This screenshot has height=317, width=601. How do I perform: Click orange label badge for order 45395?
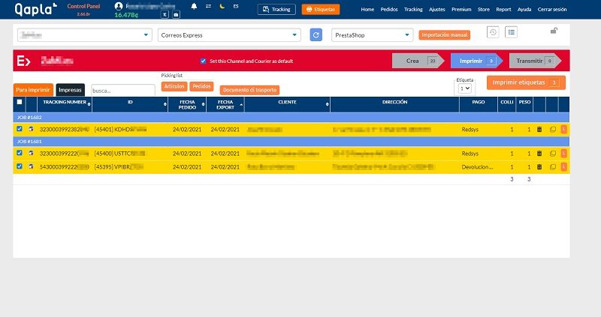(564, 166)
